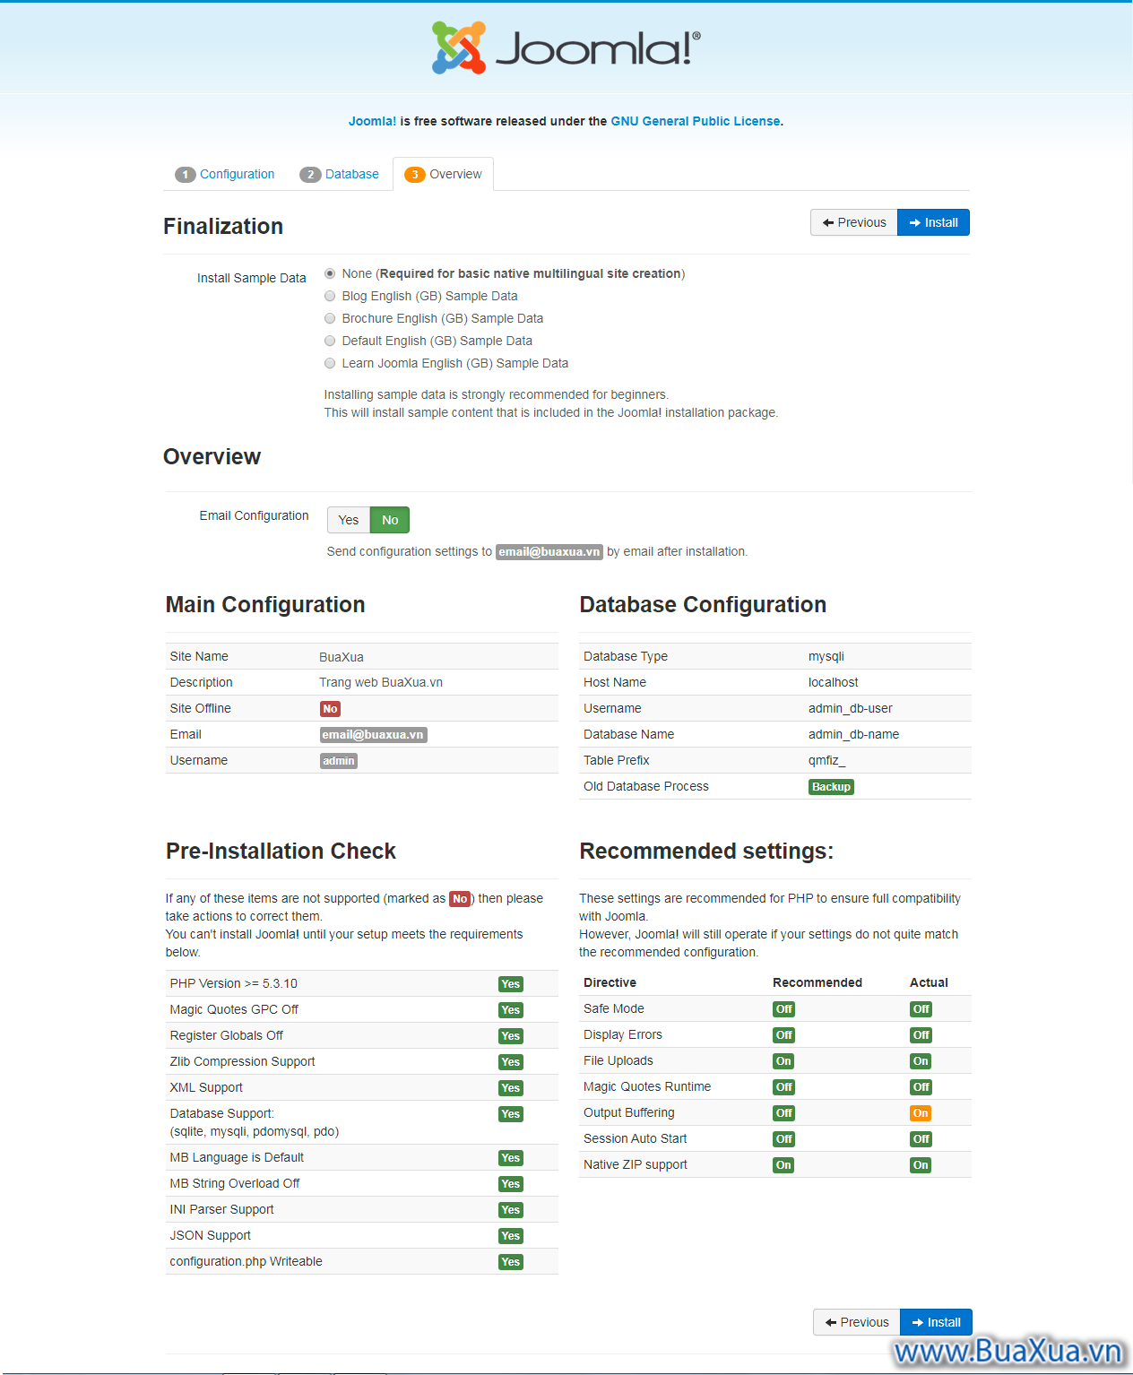Click the admin username badge
Viewport: 1133px width, 1375px height.
[338, 761]
